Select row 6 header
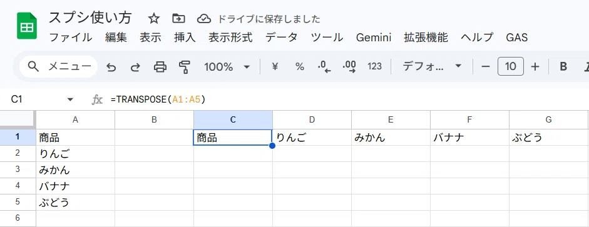Viewport: 589px width, 227px height. pos(18,218)
